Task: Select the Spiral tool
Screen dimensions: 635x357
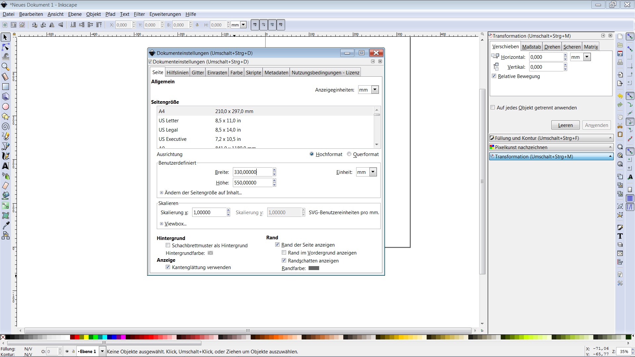Action: coord(5,126)
